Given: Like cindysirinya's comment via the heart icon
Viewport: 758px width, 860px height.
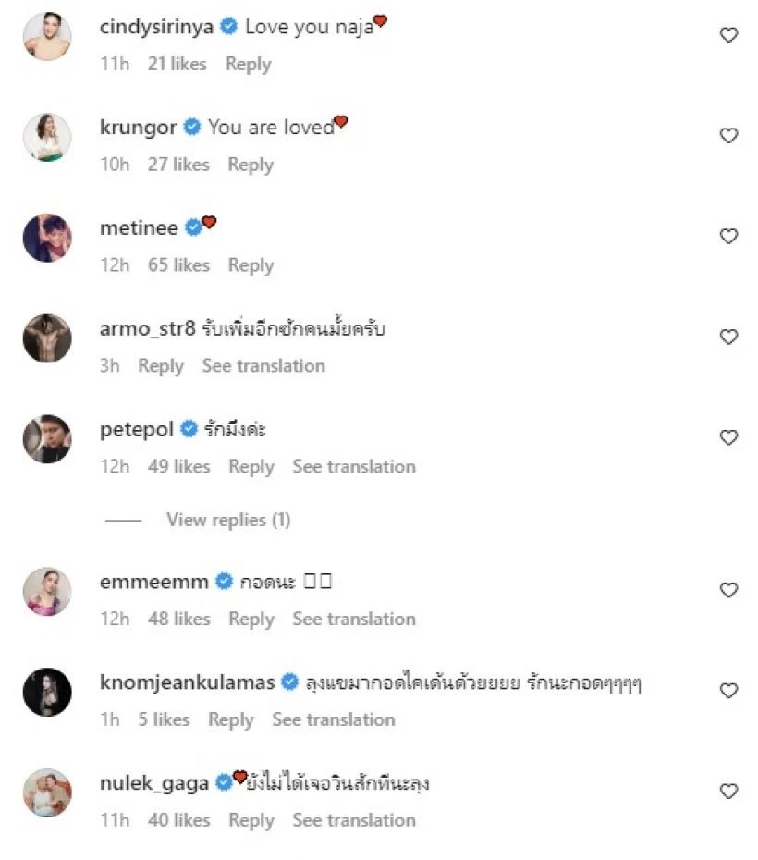Looking at the screenshot, I should (728, 34).
